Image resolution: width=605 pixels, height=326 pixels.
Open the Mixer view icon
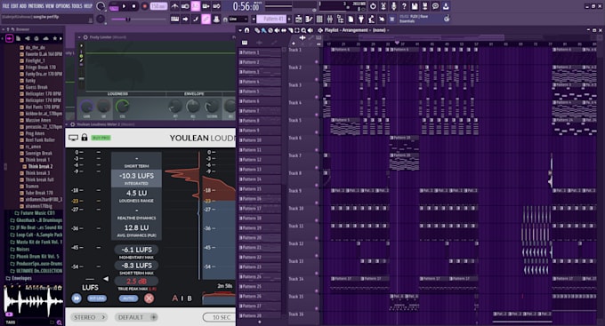click(x=330, y=19)
